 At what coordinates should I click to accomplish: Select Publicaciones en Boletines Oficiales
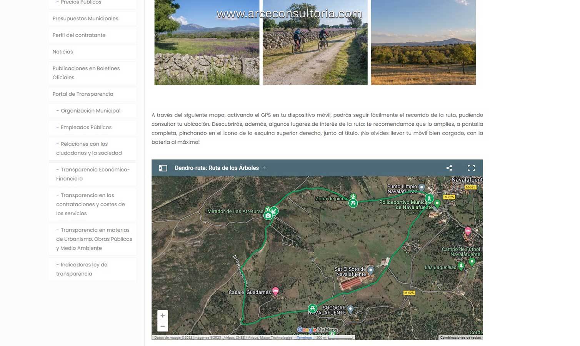[x=93, y=73]
